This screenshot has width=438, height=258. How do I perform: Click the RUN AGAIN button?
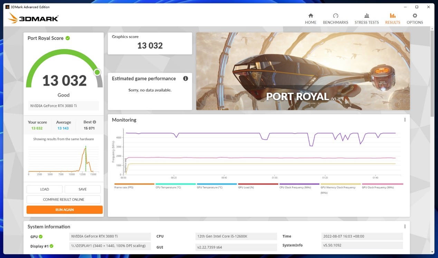[65, 210]
